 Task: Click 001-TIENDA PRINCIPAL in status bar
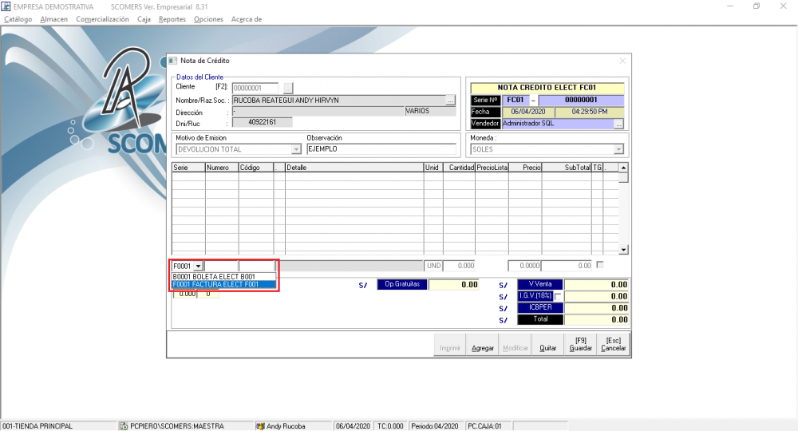[x=38, y=426]
